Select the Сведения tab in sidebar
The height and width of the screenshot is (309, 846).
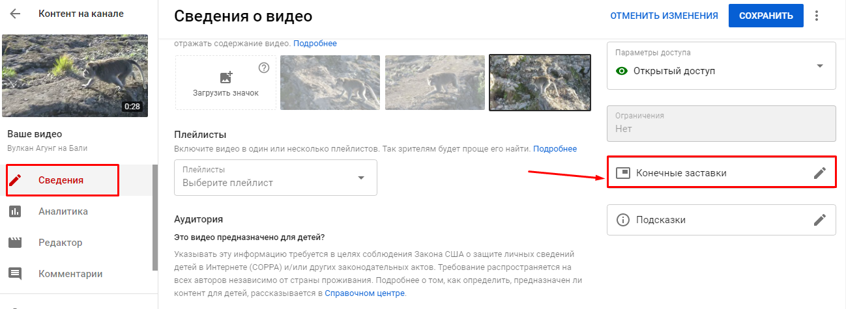point(62,180)
